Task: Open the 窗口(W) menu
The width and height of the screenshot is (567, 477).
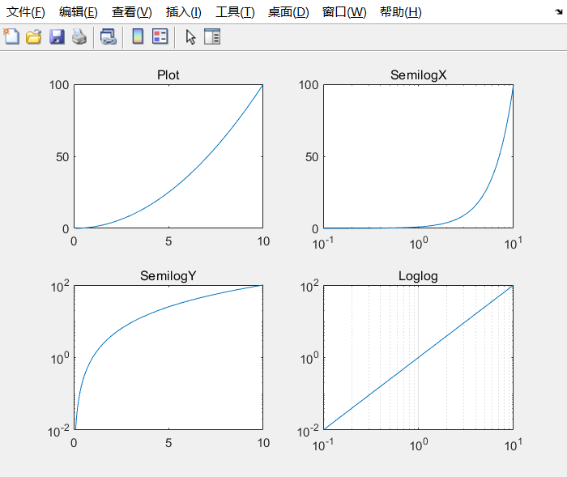Action: [x=344, y=12]
